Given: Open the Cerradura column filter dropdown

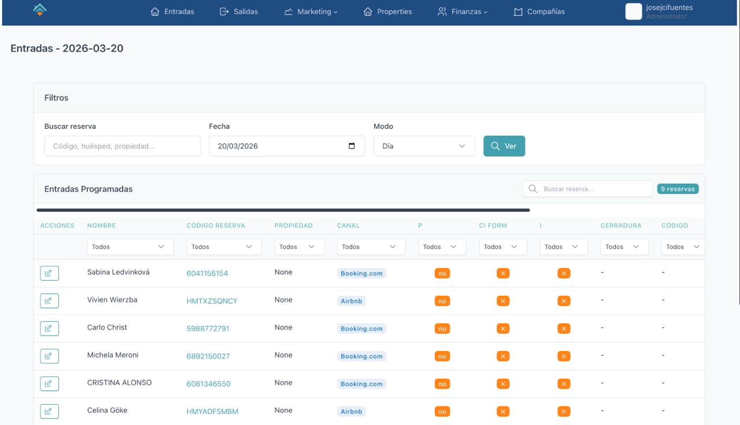Looking at the screenshot, I should click(x=624, y=247).
